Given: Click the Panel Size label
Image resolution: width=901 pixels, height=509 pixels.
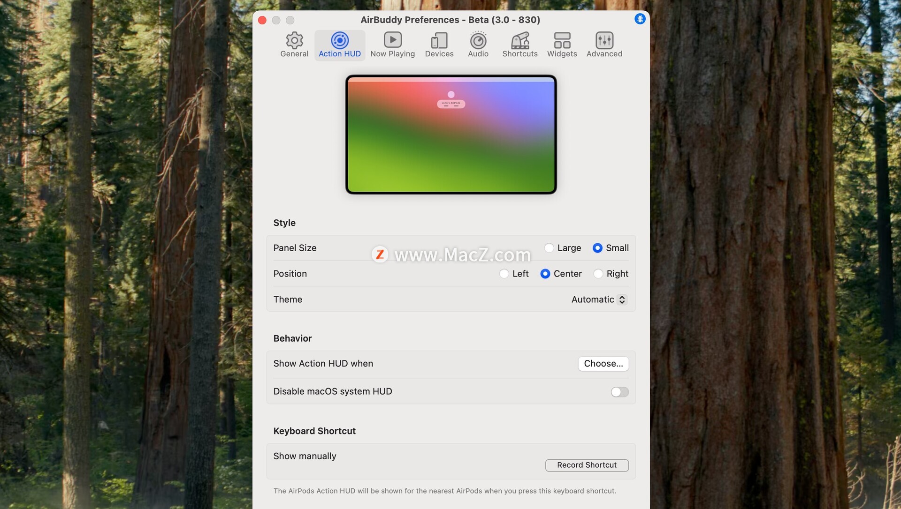Looking at the screenshot, I should click(x=295, y=248).
